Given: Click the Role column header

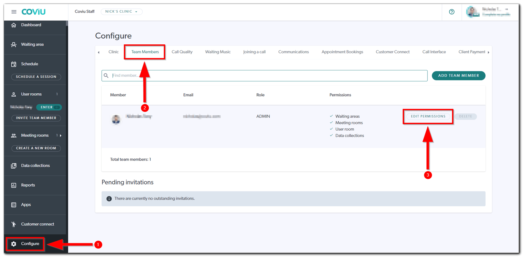Looking at the screenshot, I should coord(260,95).
